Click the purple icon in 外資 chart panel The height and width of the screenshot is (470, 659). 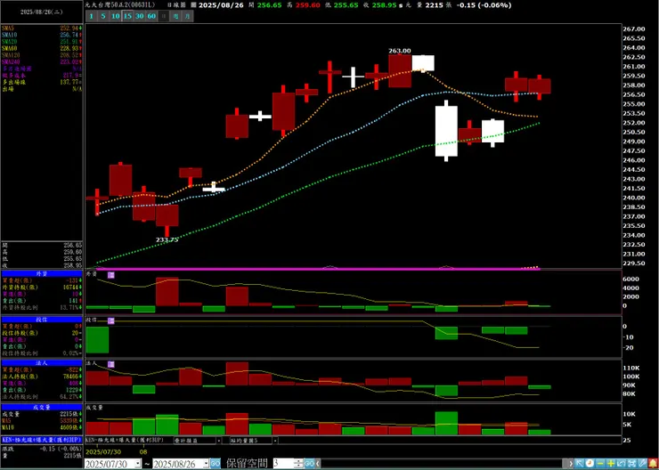[111, 275]
